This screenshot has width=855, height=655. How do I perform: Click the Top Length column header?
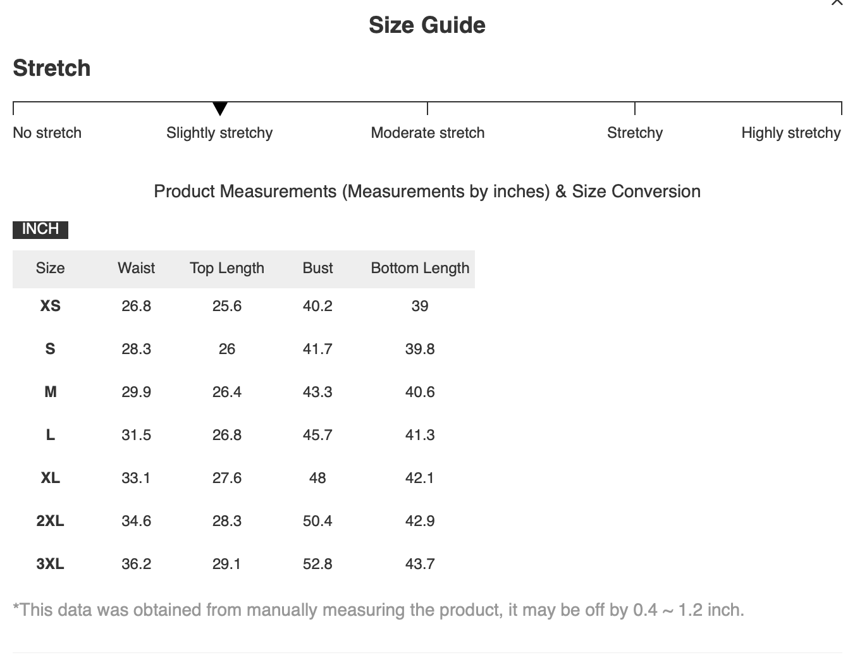[227, 268]
